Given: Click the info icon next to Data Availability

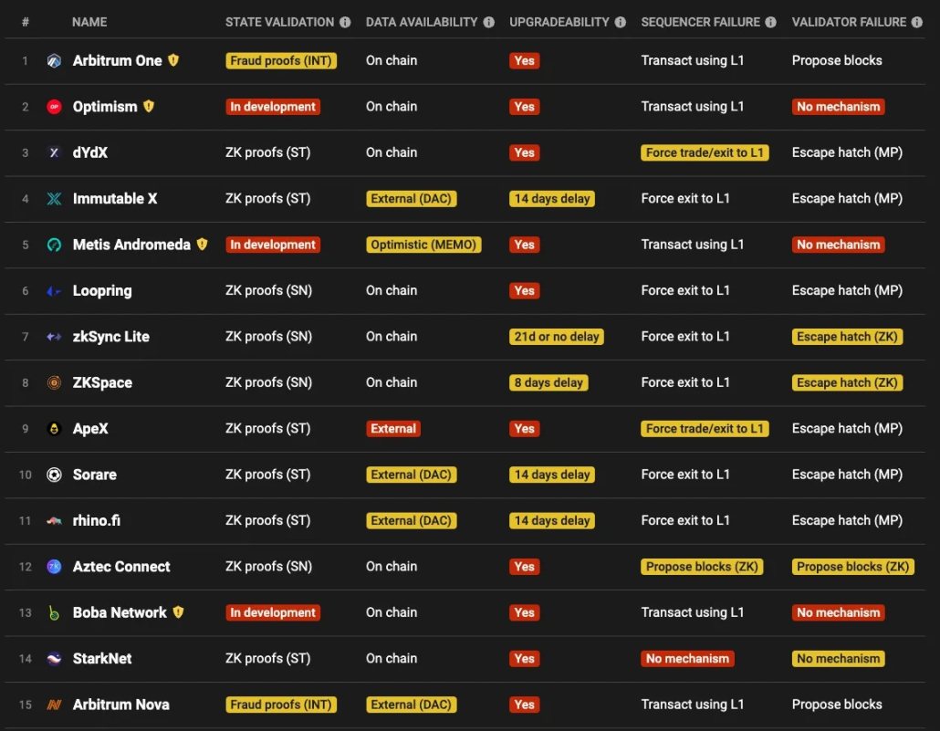Looking at the screenshot, I should click(489, 22).
